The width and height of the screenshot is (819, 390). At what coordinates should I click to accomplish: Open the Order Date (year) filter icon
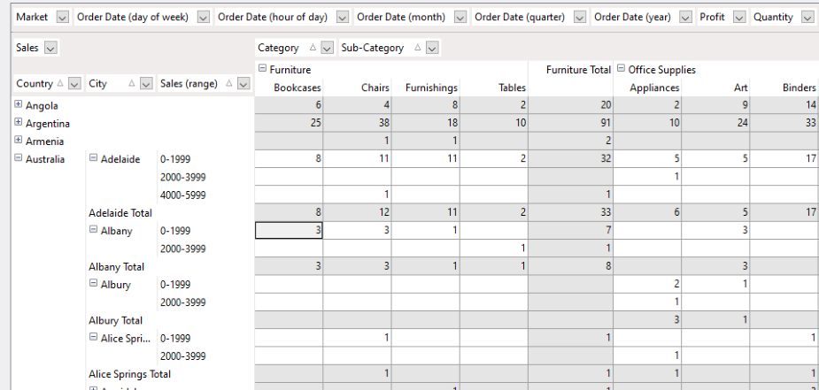click(x=685, y=18)
